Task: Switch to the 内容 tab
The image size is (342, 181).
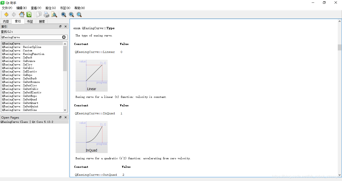Action: pos(6,21)
